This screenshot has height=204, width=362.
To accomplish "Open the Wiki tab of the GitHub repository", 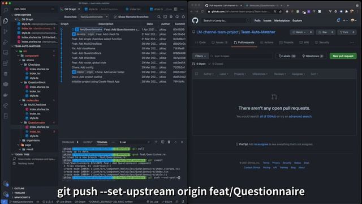I will [x=304, y=42].
